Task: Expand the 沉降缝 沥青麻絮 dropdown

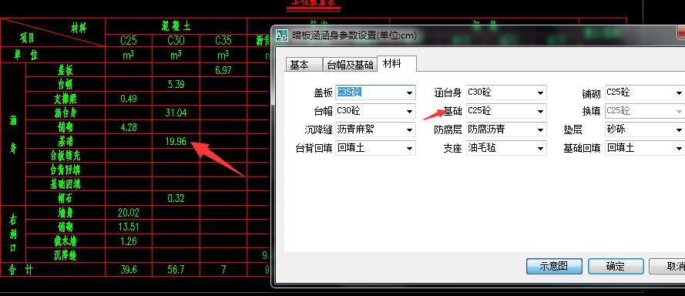Action: coord(409,129)
